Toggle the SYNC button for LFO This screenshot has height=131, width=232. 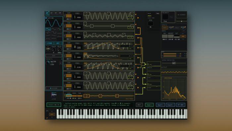coord(50,43)
